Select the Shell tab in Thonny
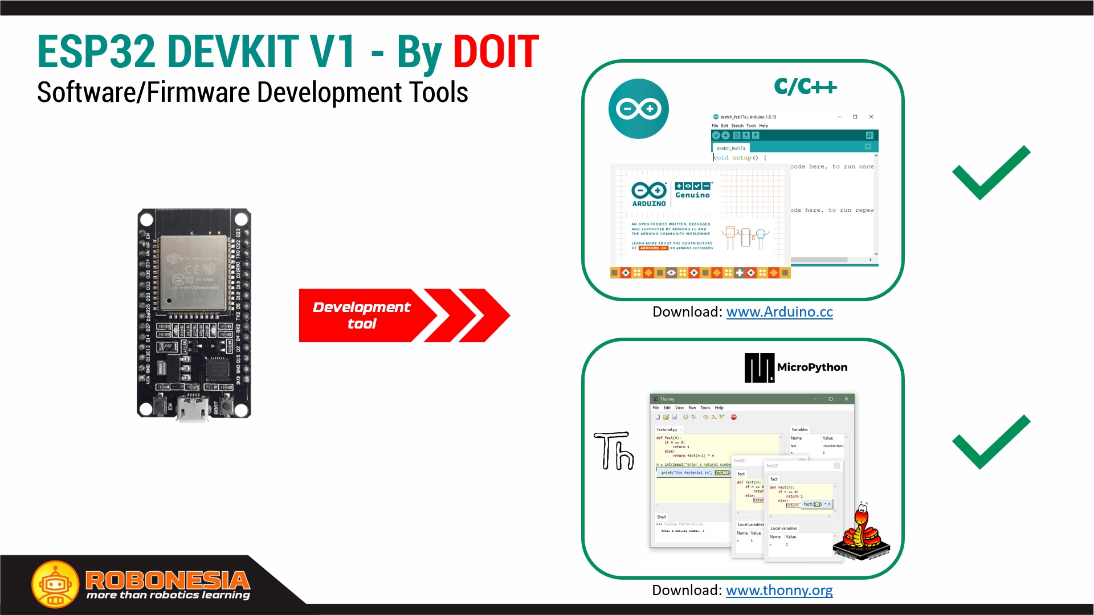1094x615 pixels. pyautogui.click(x=662, y=517)
